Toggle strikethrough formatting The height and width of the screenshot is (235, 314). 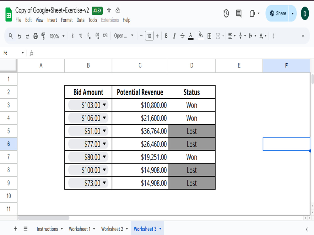click(182, 36)
